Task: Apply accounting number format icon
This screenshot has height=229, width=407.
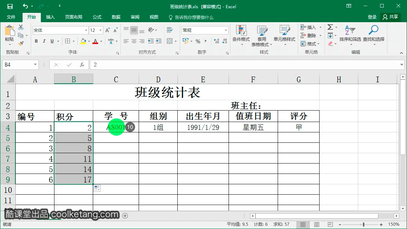Action: (x=186, y=41)
